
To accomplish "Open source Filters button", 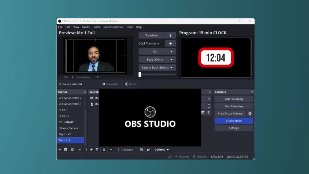I will pyautogui.click(x=131, y=84).
